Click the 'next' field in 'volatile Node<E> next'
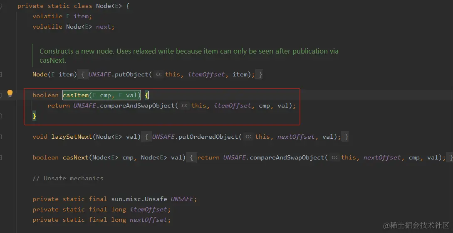The width and height of the screenshot is (453, 233). (104, 27)
